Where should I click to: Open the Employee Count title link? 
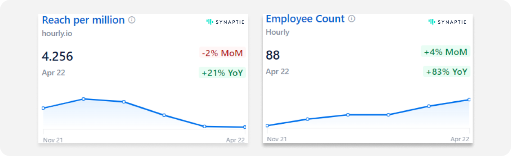tap(305, 19)
